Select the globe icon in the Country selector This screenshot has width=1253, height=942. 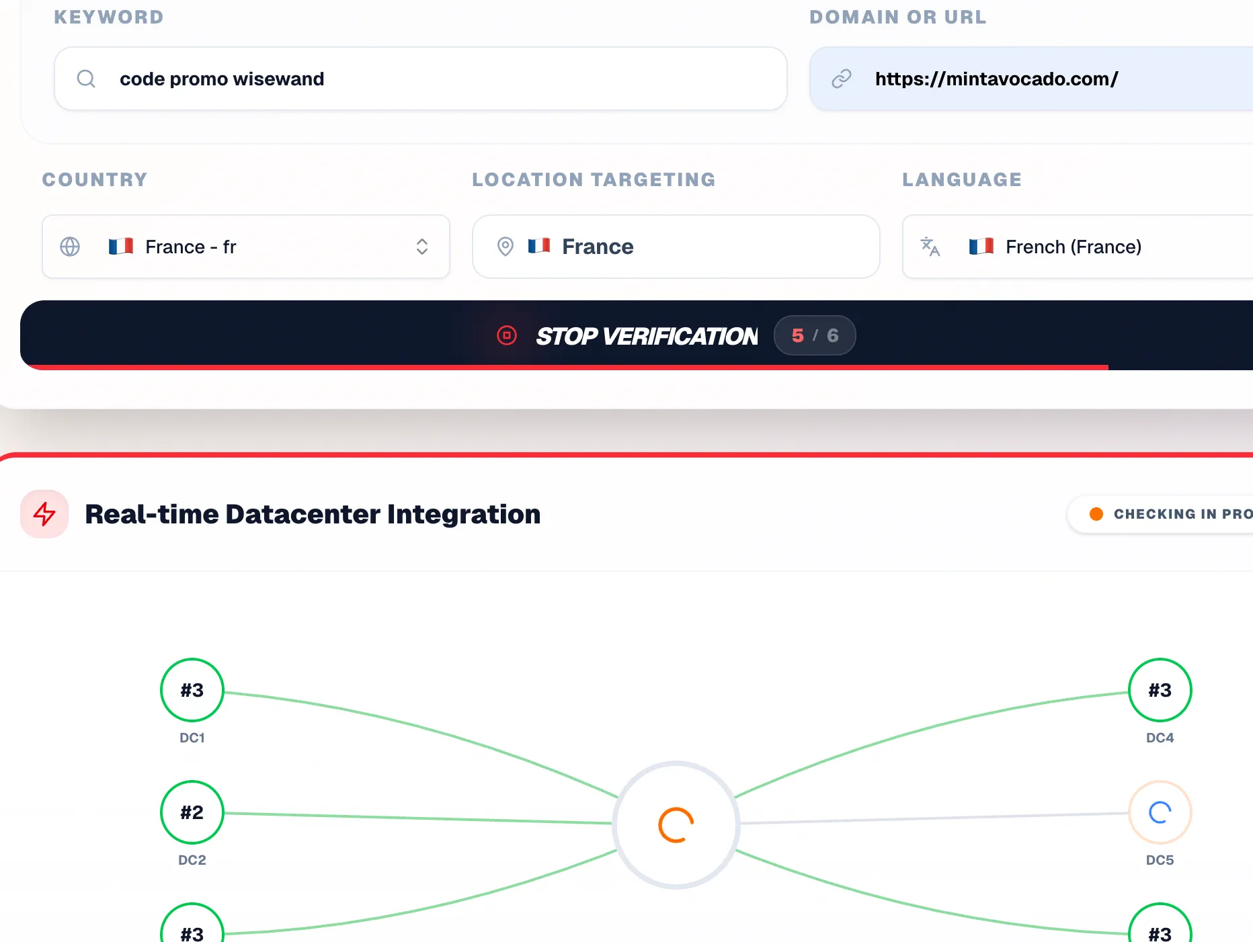coord(69,247)
